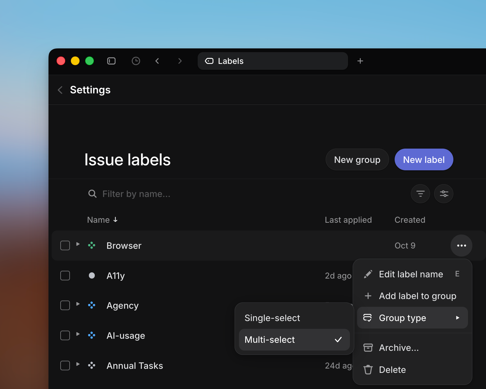
Task: Click the Annual Tasks group dots icon
Action: [92, 365]
